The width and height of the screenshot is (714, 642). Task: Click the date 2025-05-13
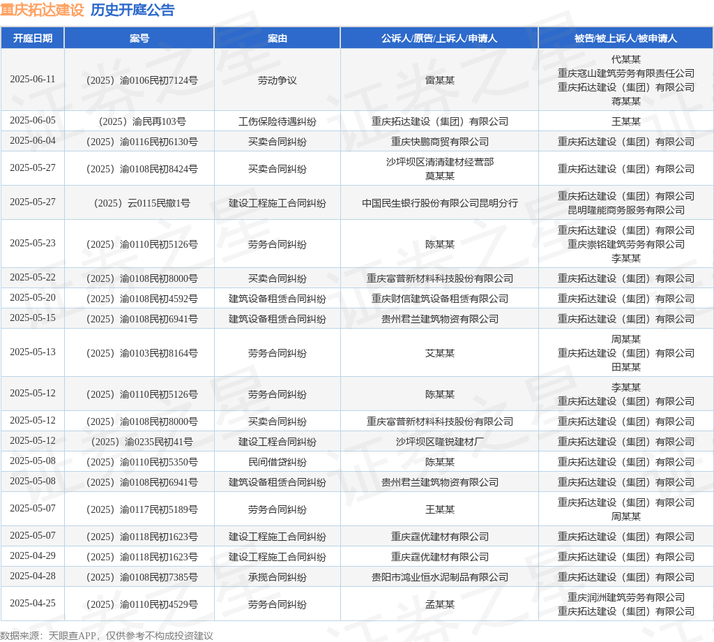coord(33,352)
